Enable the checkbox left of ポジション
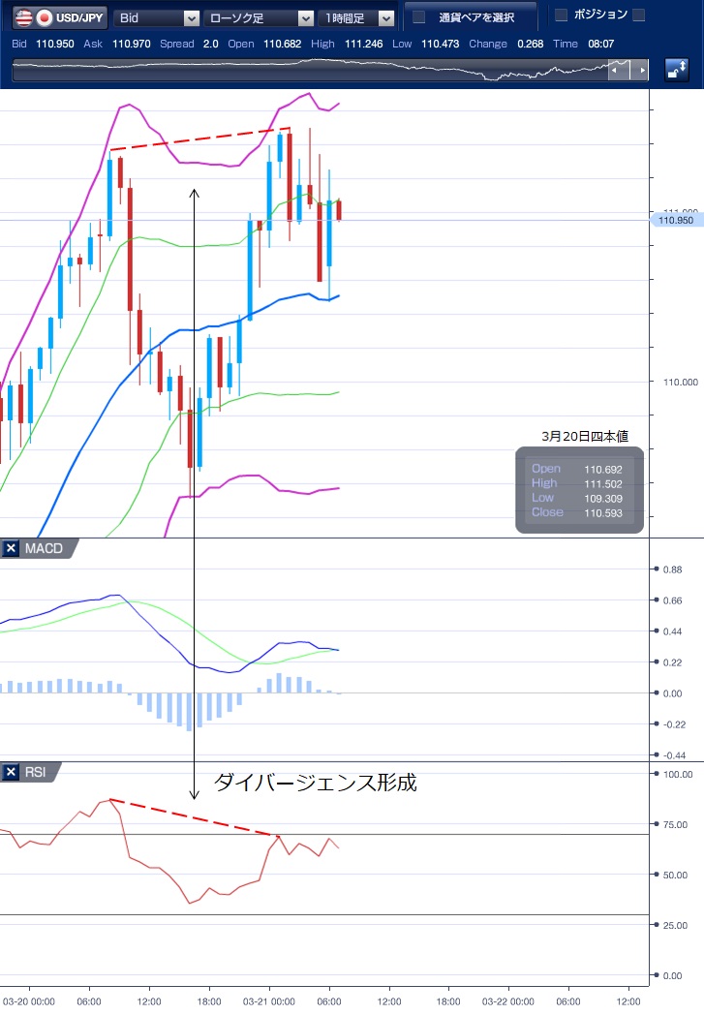Viewport: 704px width, 1015px height. click(561, 15)
